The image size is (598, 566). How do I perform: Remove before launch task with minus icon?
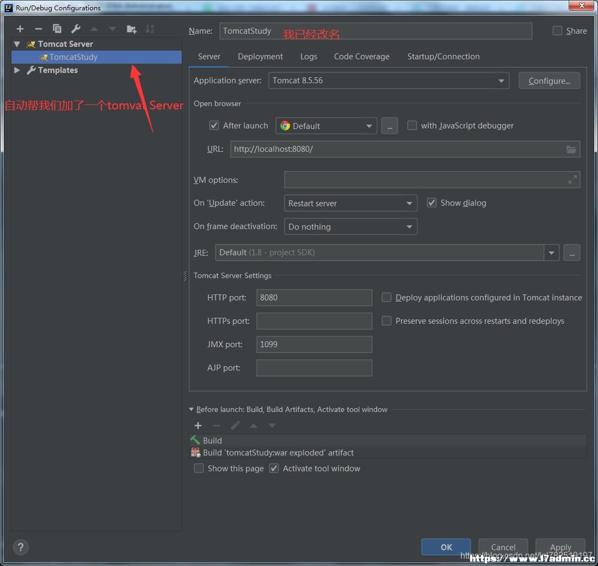pyautogui.click(x=216, y=425)
